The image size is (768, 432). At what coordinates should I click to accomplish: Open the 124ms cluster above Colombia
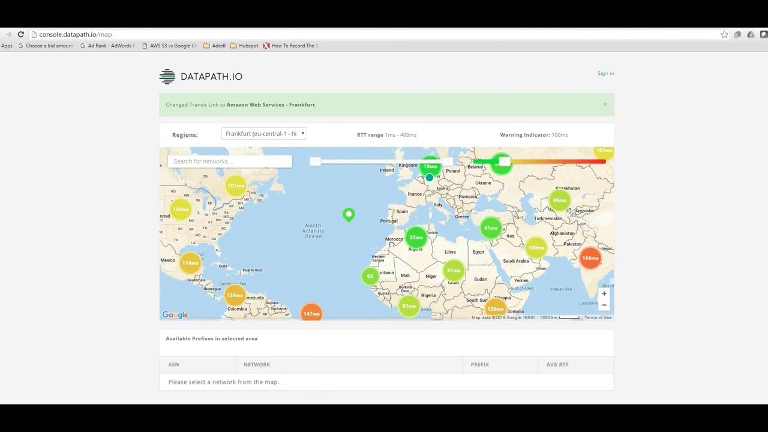tap(235, 295)
